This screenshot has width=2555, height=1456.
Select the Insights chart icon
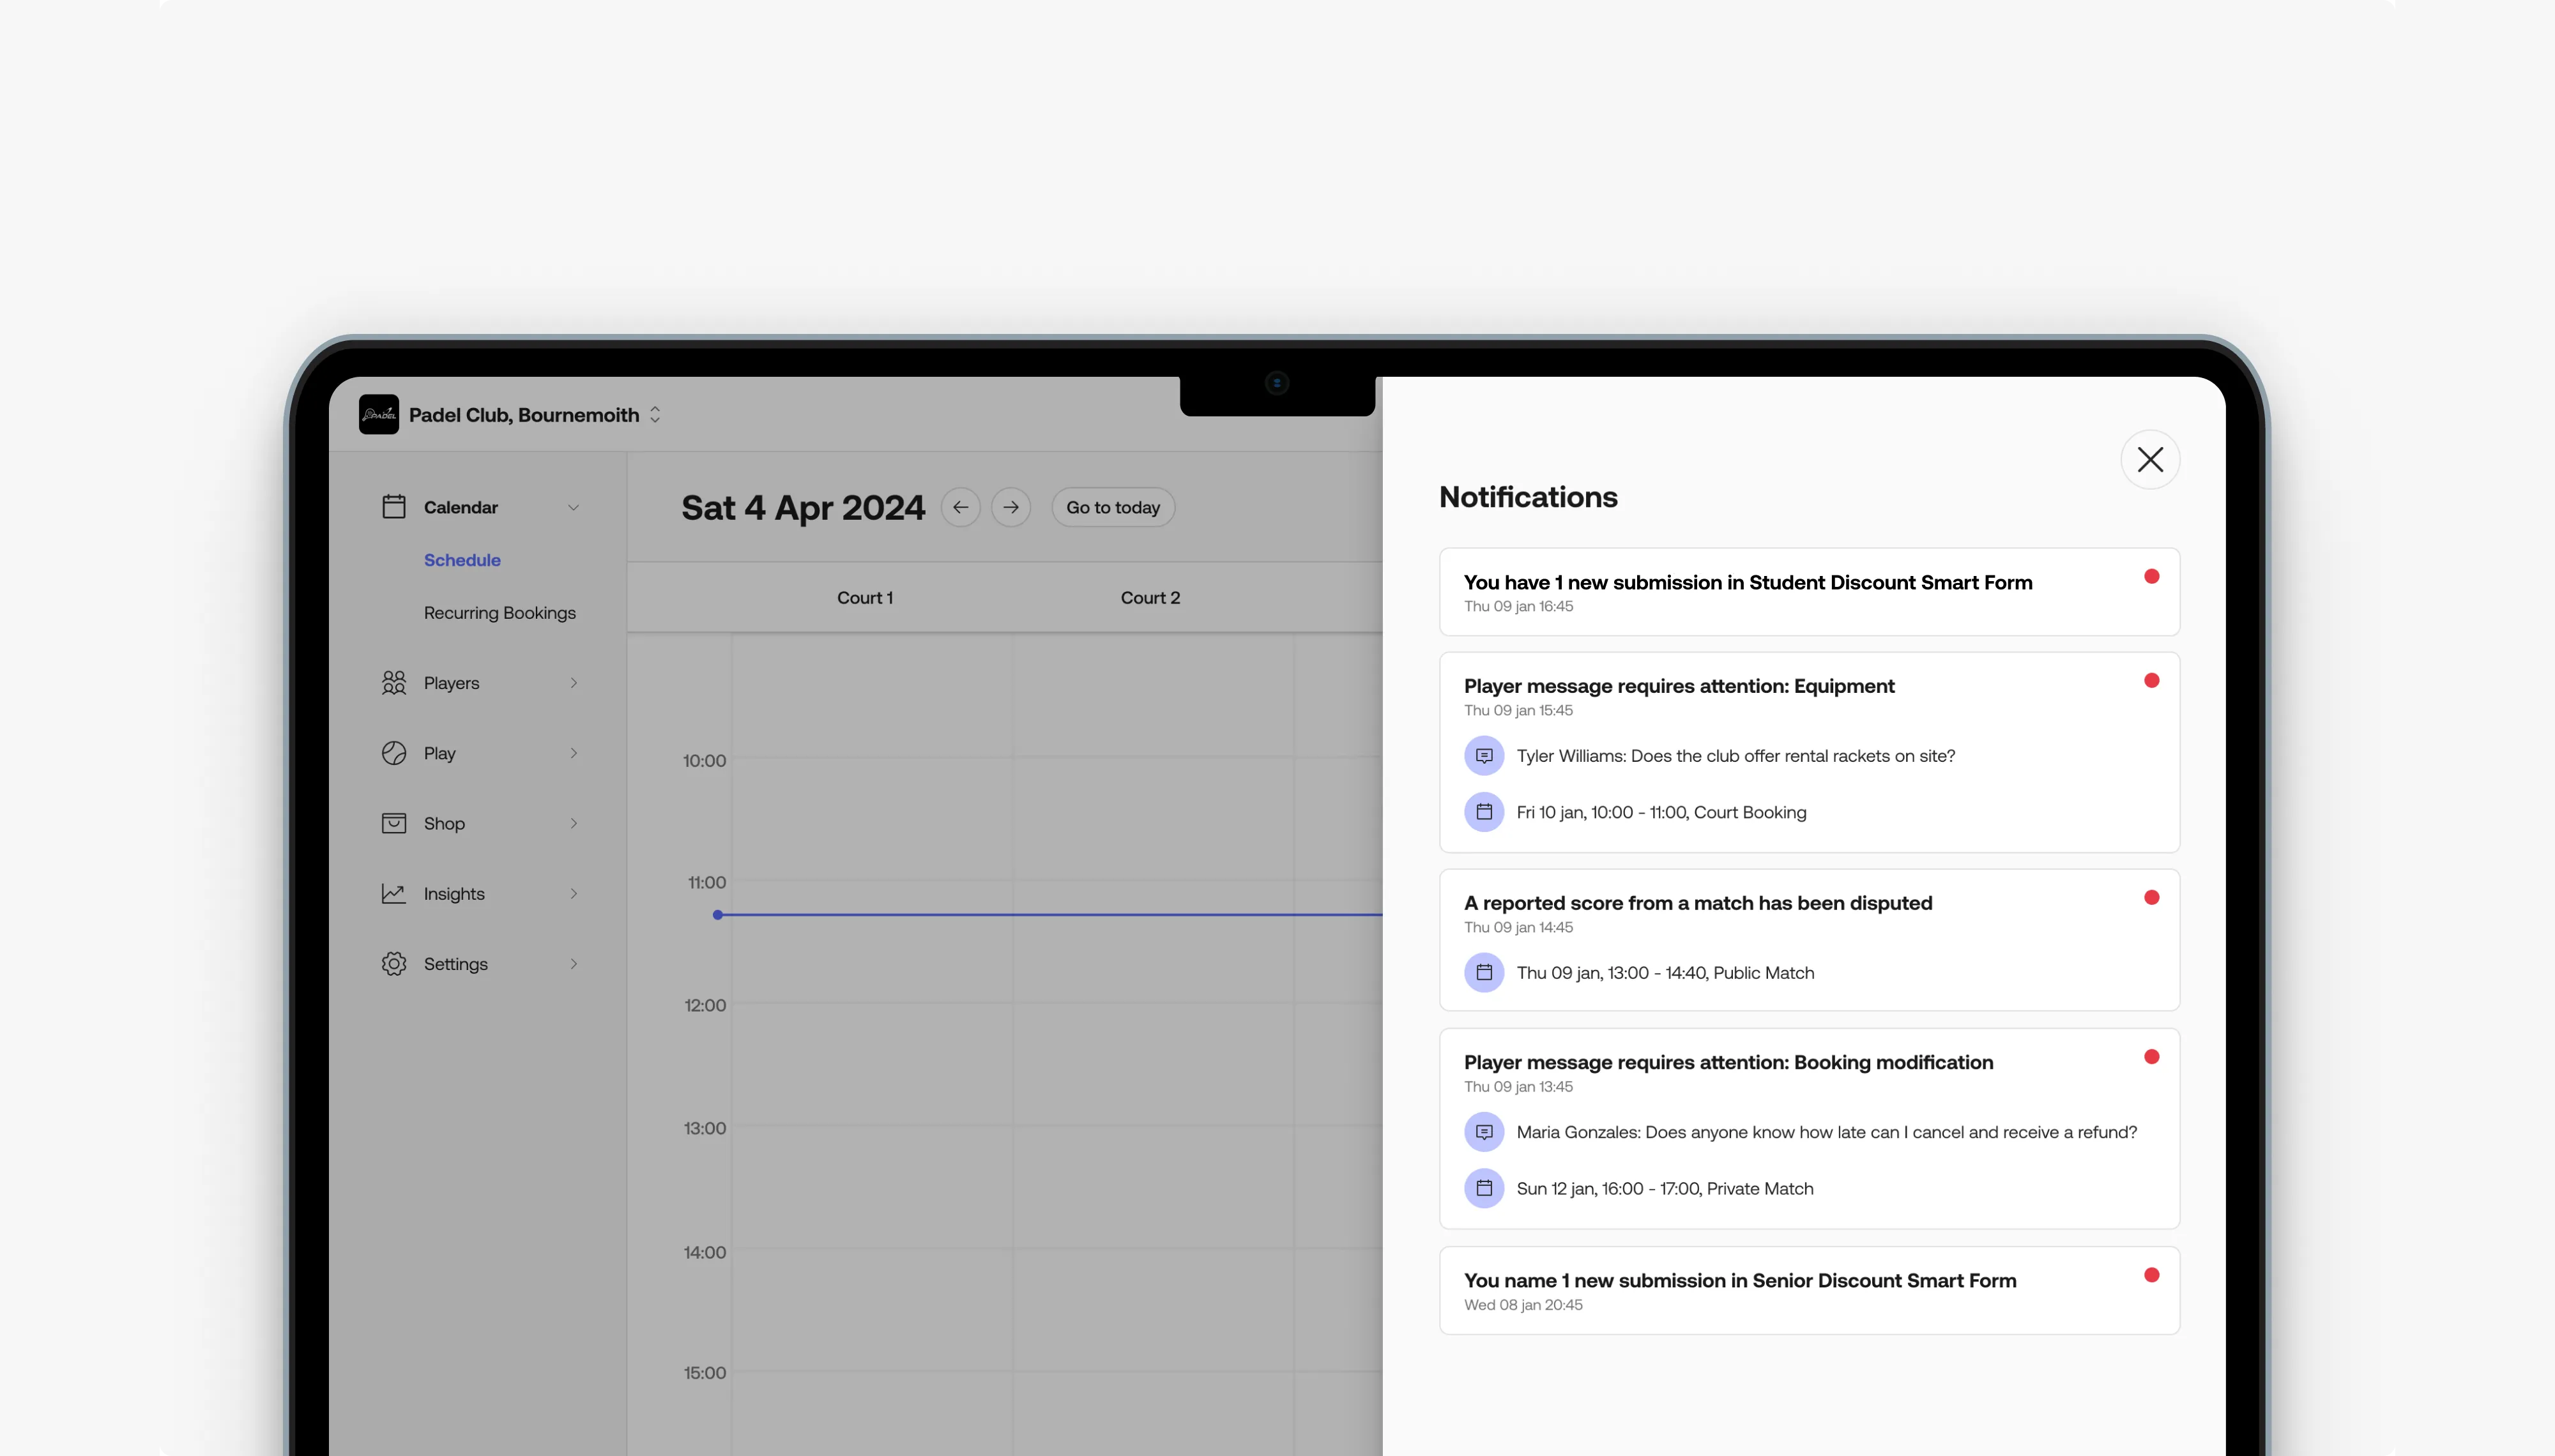pyautogui.click(x=394, y=893)
